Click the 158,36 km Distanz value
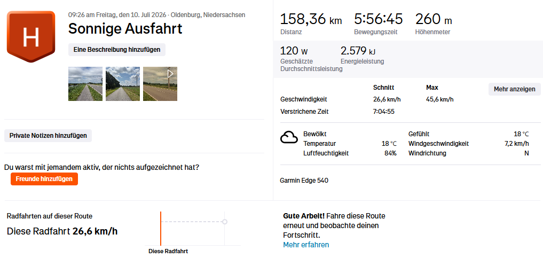Viewport: 543px width, 258px height. pos(311,19)
